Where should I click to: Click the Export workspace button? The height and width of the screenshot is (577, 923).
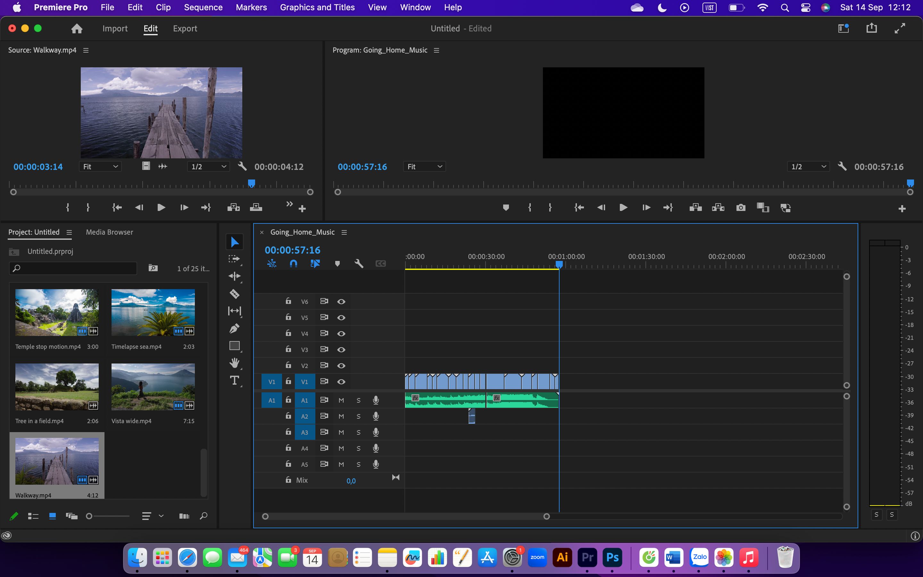click(x=185, y=29)
